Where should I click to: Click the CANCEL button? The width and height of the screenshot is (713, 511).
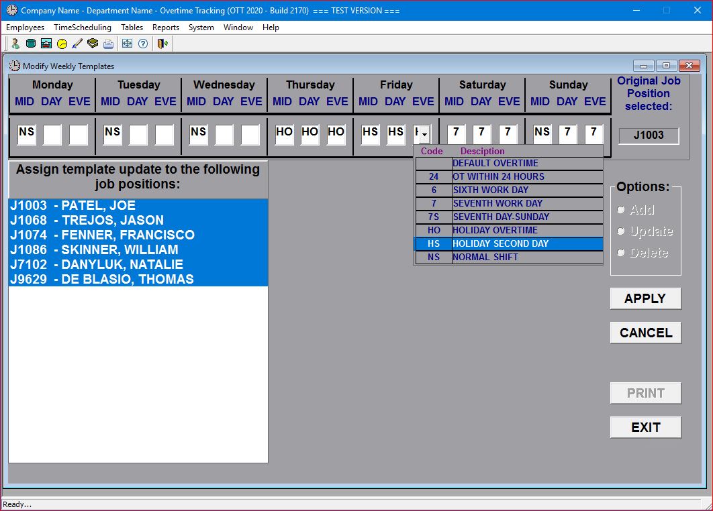click(645, 333)
